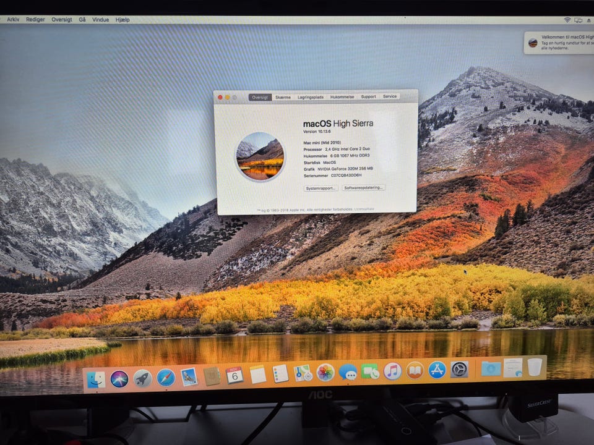Open the Vindue menu
The width and height of the screenshot is (594, 445).
click(x=100, y=20)
